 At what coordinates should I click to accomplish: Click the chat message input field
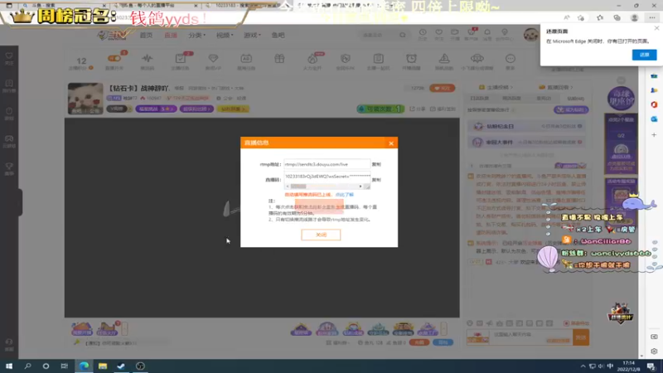(530, 337)
